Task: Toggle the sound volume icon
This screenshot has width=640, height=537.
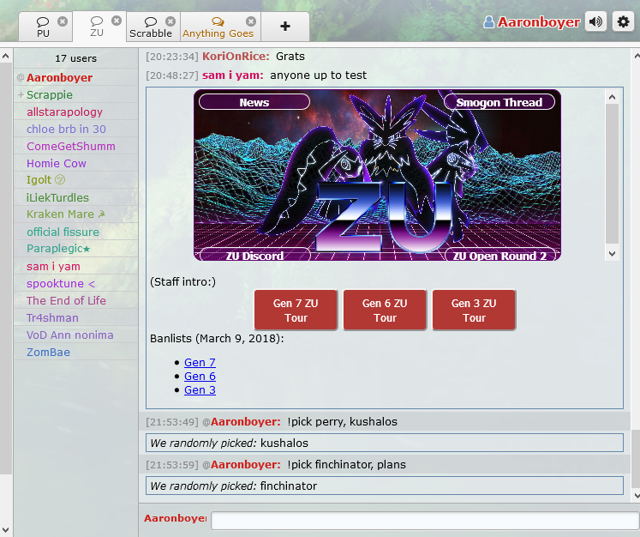Action: coord(596,22)
